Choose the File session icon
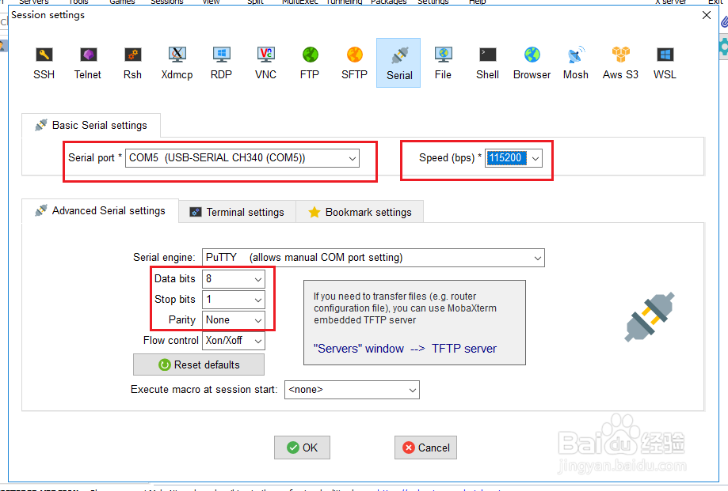 443,63
